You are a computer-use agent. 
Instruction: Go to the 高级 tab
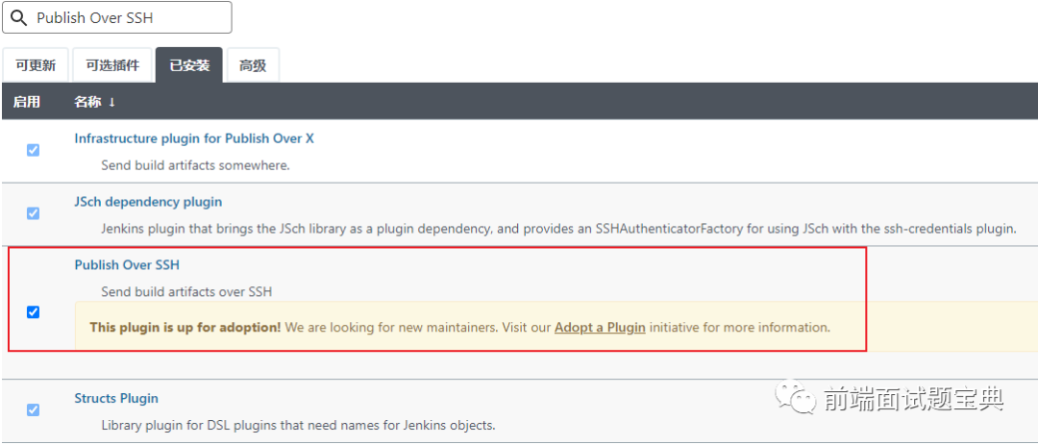click(253, 65)
